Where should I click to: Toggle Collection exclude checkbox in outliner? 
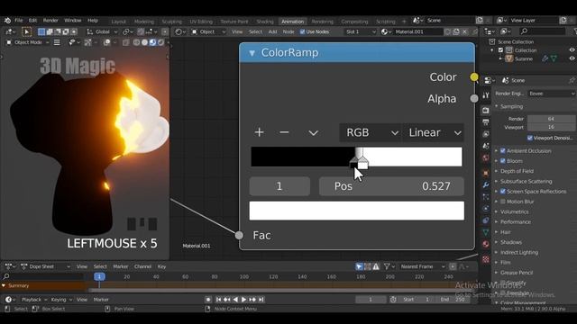point(500,50)
